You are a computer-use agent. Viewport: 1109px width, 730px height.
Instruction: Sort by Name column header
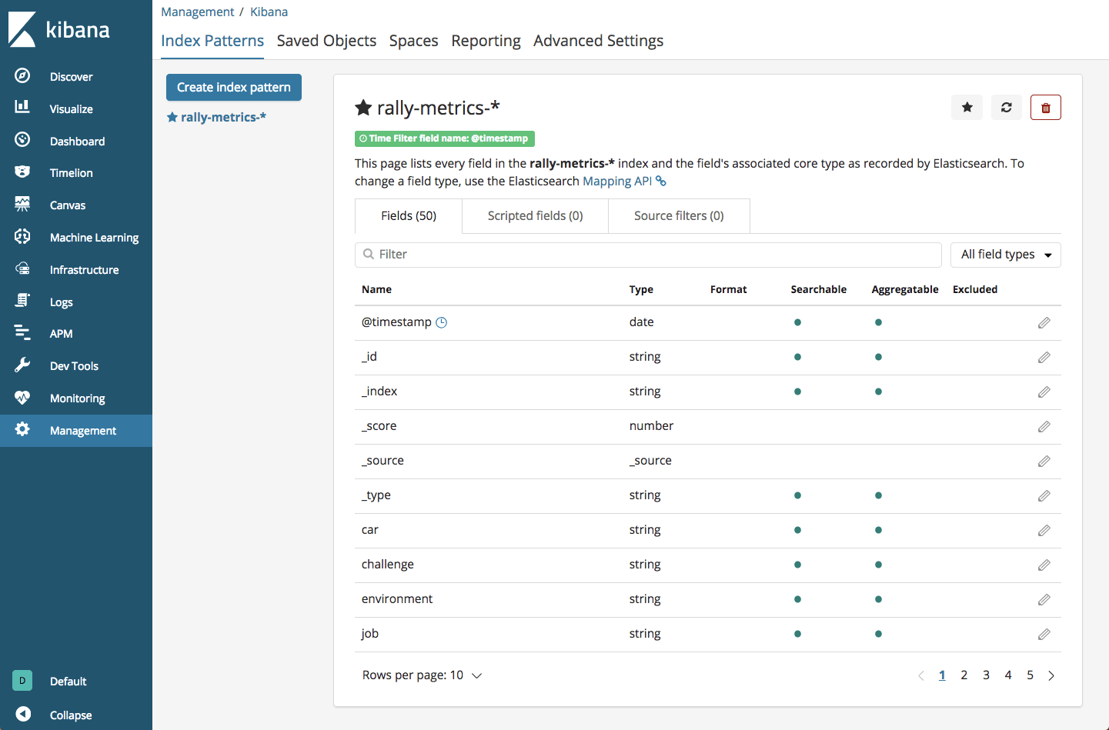pos(376,290)
